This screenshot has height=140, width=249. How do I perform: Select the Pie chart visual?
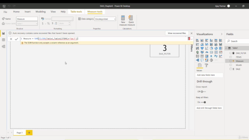click(x=211, y=48)
